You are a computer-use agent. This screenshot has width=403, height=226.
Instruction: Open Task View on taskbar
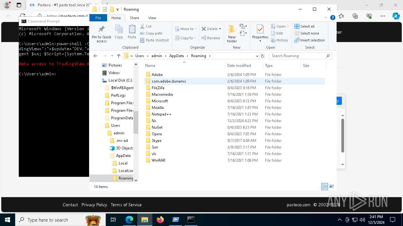click(x=113, y=220)
